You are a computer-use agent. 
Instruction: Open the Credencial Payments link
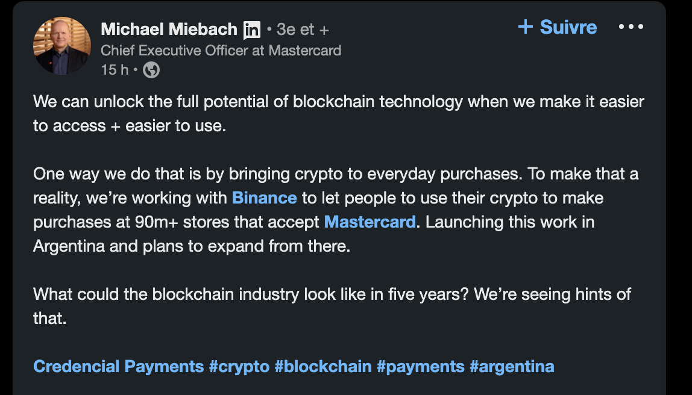coord(119,366)
